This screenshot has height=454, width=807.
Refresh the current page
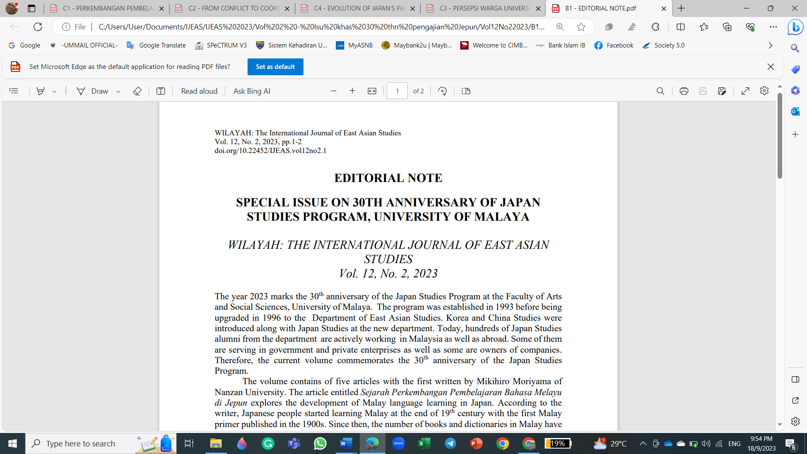click(x=38, y=27)
